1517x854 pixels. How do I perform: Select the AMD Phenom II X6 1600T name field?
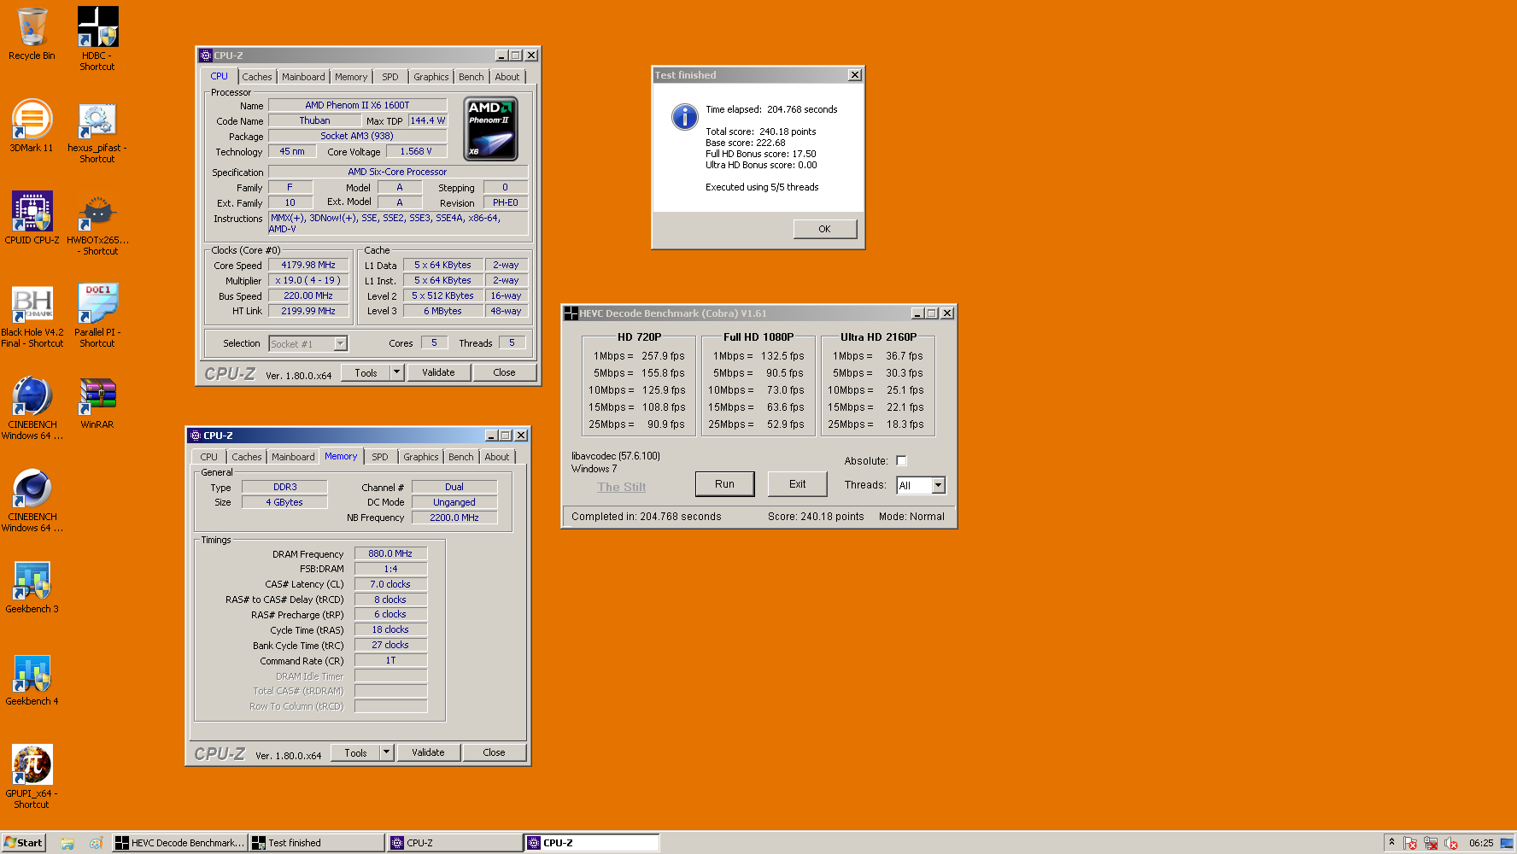pos(357,105)
